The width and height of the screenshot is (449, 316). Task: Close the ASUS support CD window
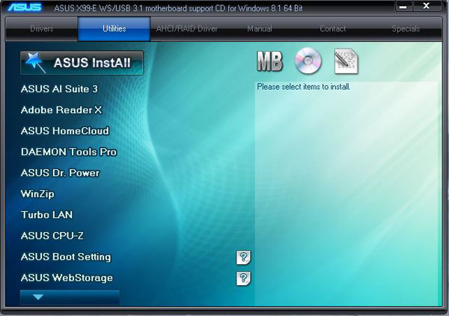[427, 6]
